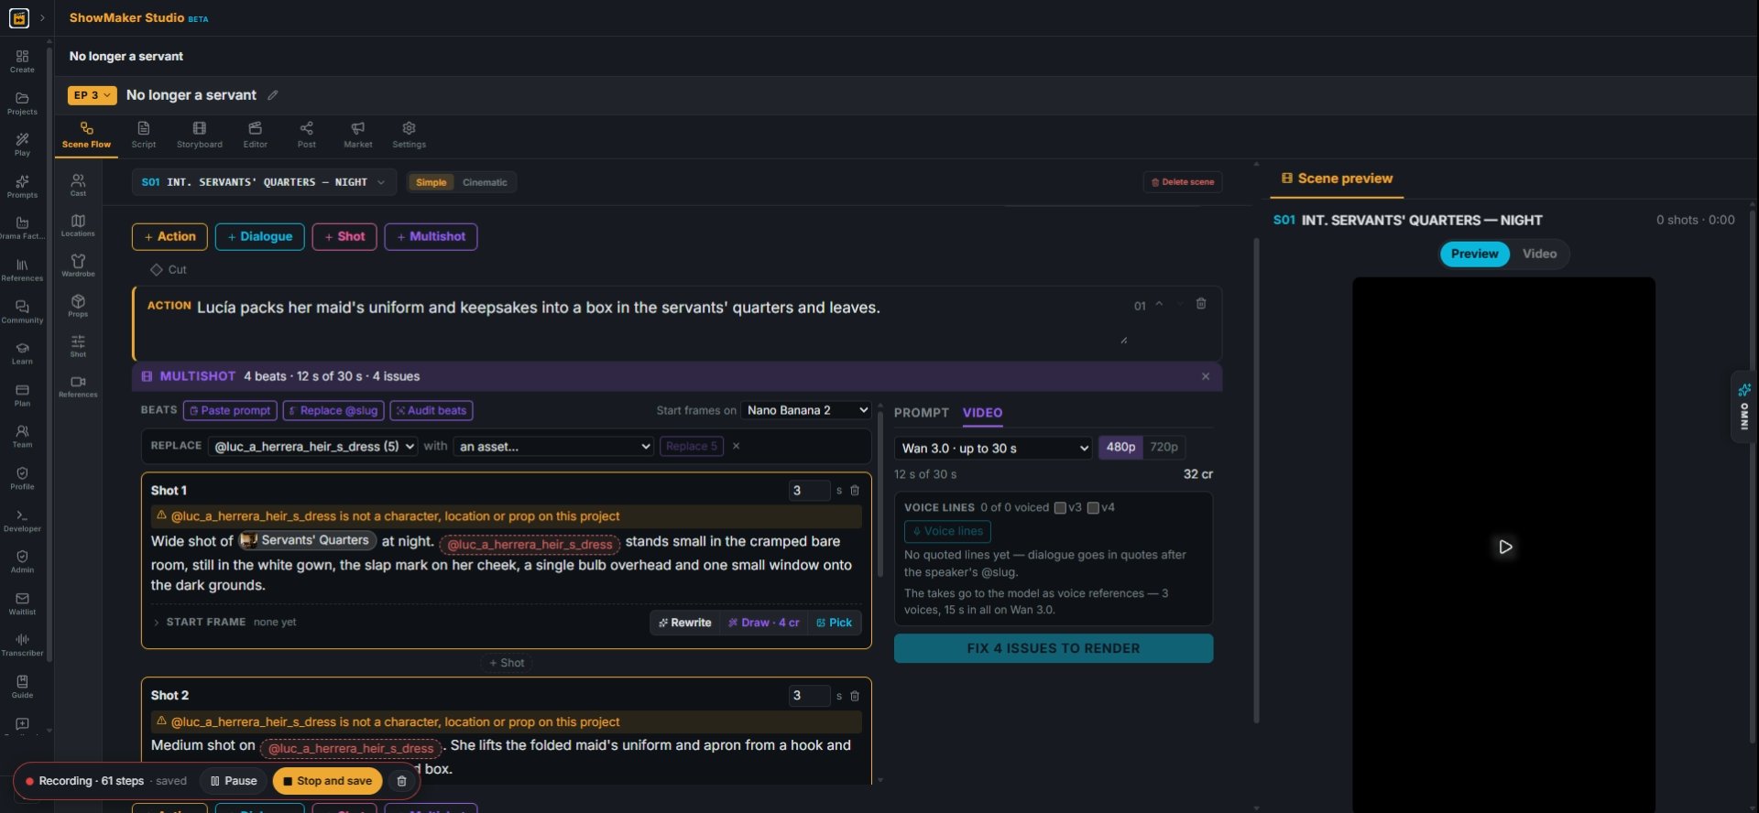Switch scene mode to Cinematic

[485, 182]
